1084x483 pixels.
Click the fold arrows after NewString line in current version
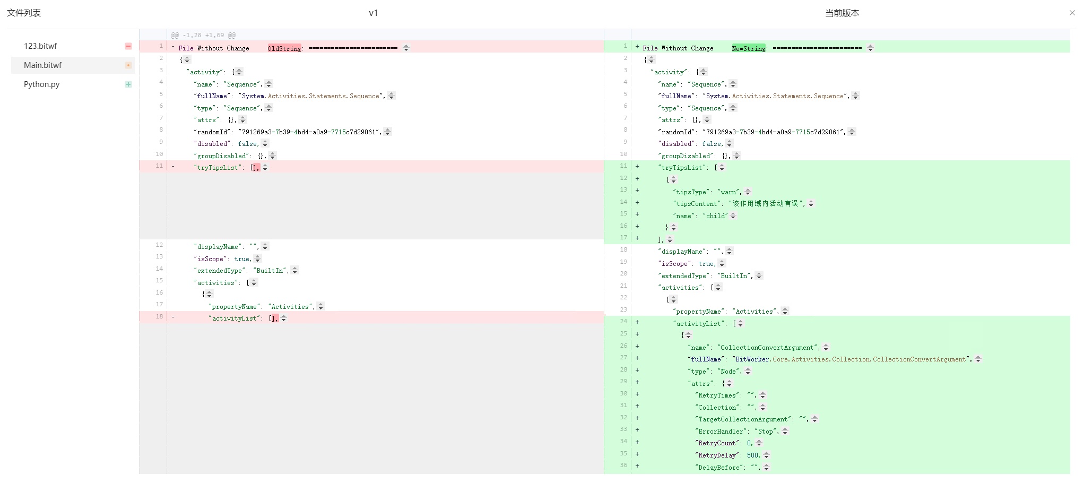pyautogui.click(x=870, y=48)
